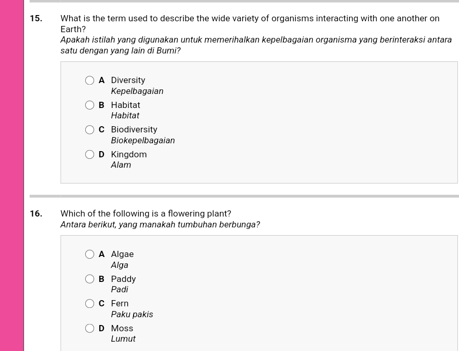Pick radio button D Kingdom
The height and width of the screenshot is (351, 459).
(x=89, y=154)
